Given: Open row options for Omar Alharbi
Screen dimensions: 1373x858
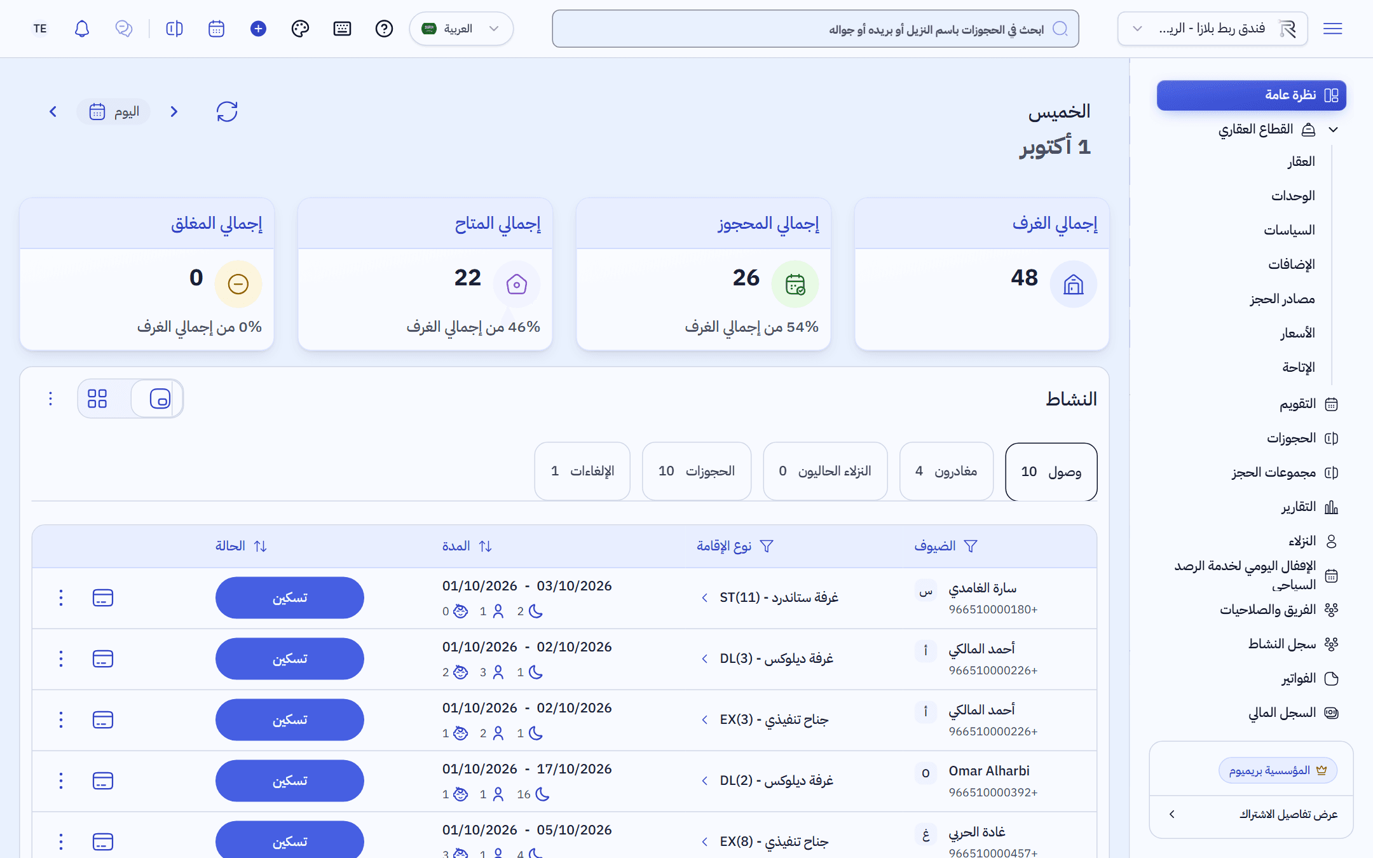Looking at the screenshot, I should [61, 780].
